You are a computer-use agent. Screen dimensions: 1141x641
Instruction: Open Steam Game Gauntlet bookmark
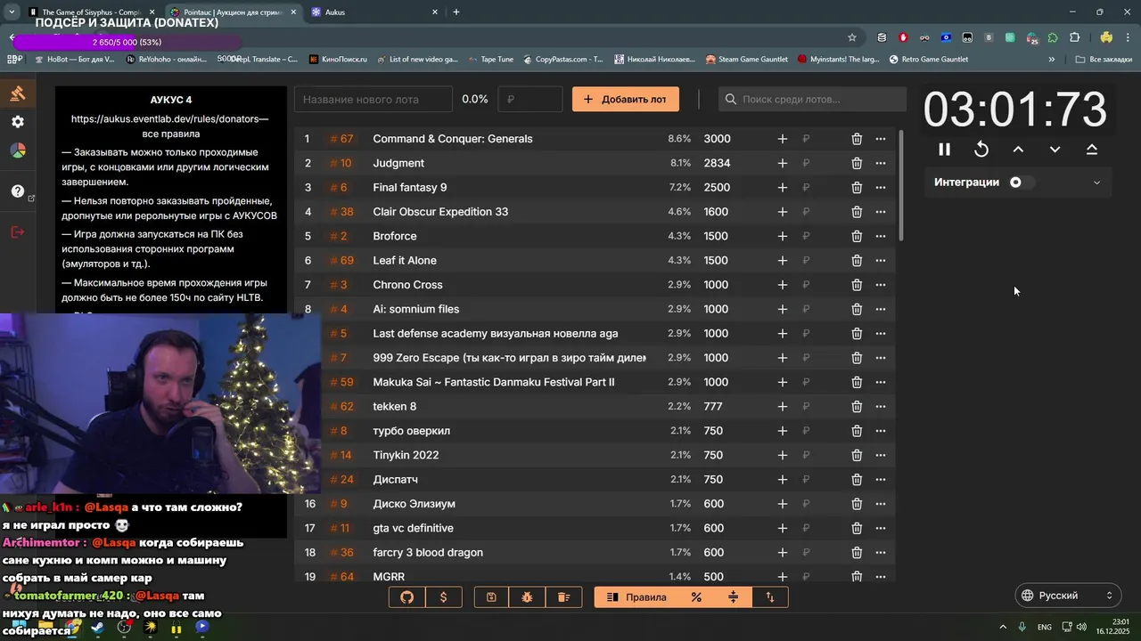click(746, 60)
